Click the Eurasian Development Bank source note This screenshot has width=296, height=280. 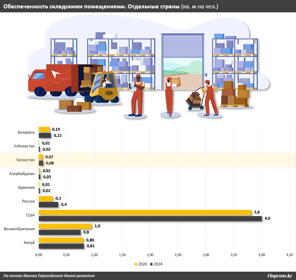tap(49, 276)
